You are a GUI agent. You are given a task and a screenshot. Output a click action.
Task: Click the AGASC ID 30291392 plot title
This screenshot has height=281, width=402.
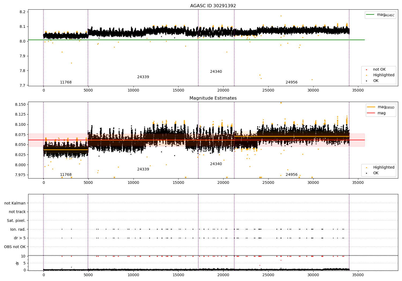213,6
